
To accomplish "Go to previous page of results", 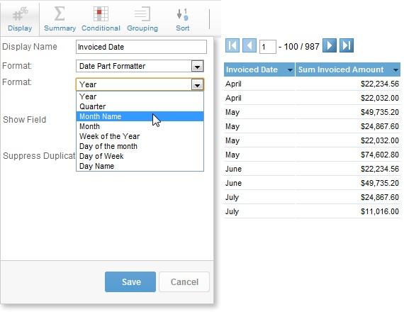I will click(x=249, y=45).
